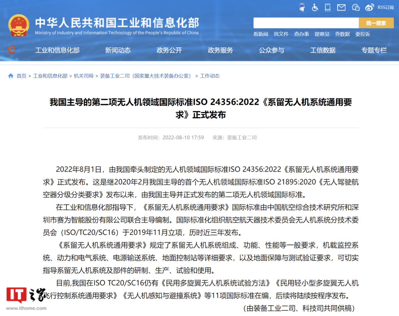Screen dimensions: 399x316
Task: Open 提意见 quick link
Action: pyautogui.click(x=322, y=34)
